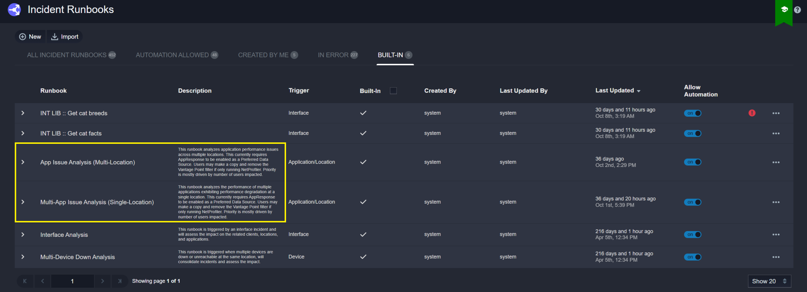
Task: Go to previous page arrow
Action: click(43, 281)
